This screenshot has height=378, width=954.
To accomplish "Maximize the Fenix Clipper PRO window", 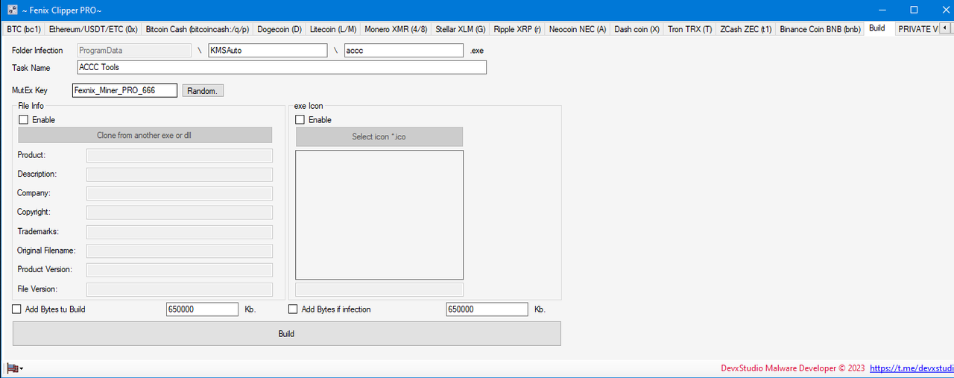I will pos(914,10).
